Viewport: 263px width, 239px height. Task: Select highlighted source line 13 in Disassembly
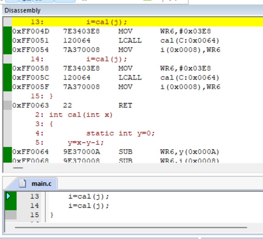(x=137, y=22)
